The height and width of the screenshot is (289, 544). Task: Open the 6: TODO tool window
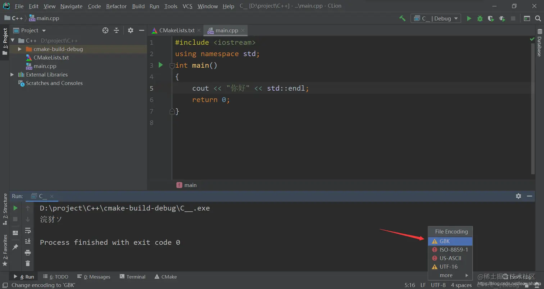pyautogui.click(x=55, y=277)
